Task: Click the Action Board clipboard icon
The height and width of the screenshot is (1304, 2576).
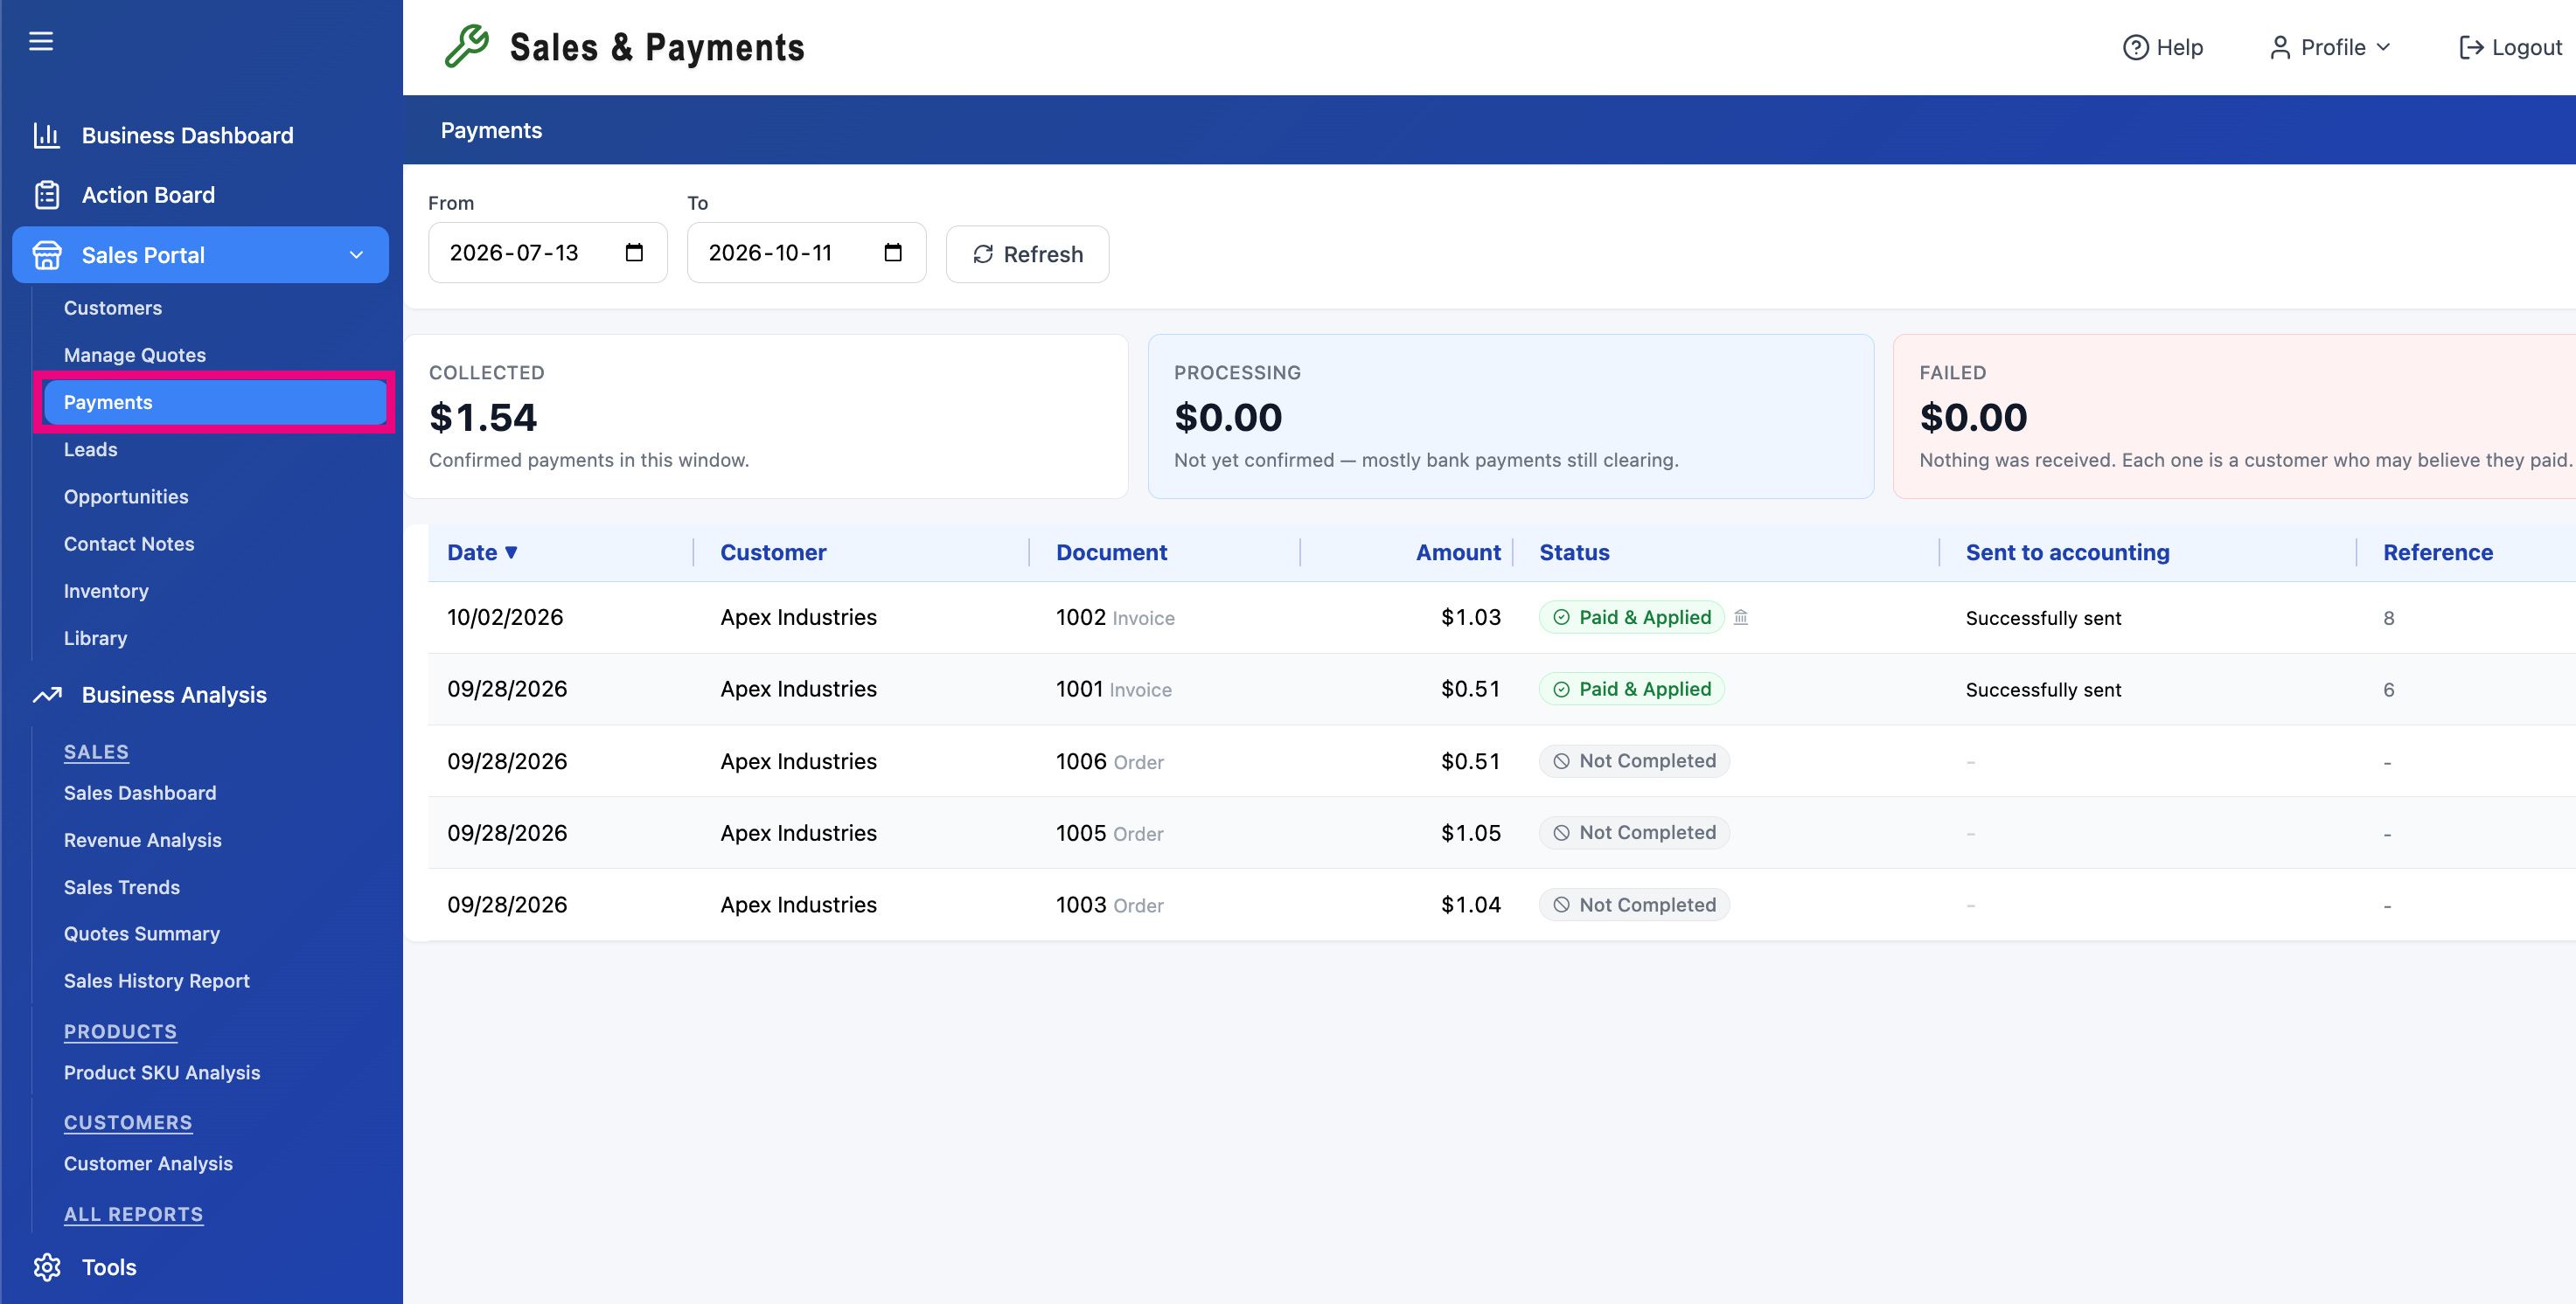Action: coord(47,195)
